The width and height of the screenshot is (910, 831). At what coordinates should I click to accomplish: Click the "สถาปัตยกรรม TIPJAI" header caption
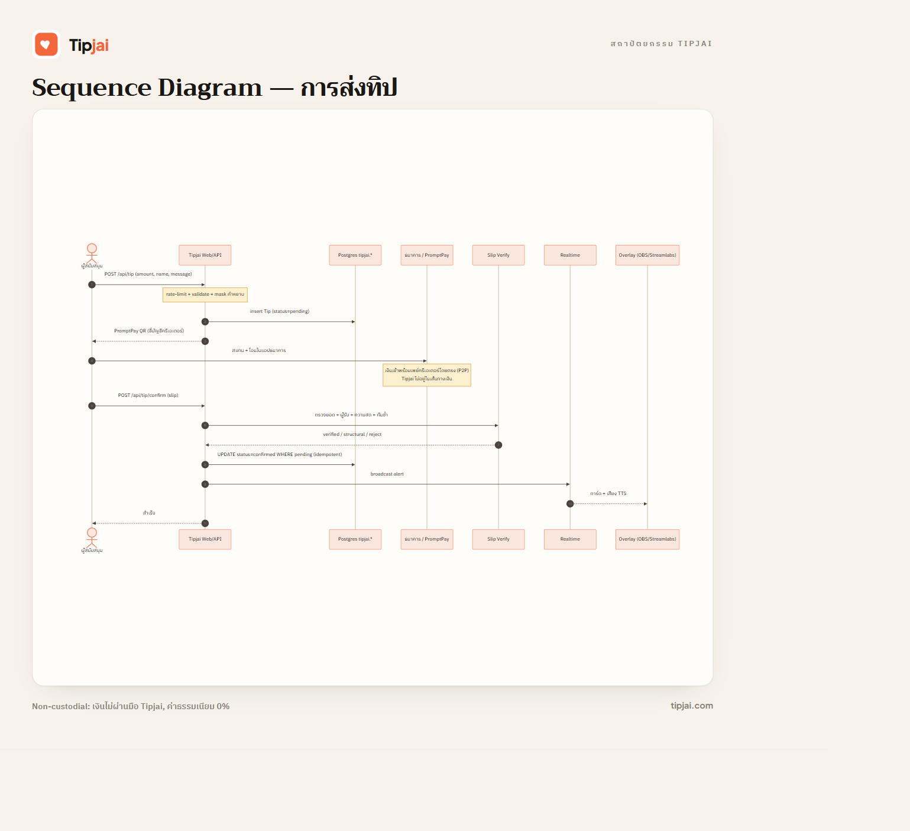tap(661, 44)
